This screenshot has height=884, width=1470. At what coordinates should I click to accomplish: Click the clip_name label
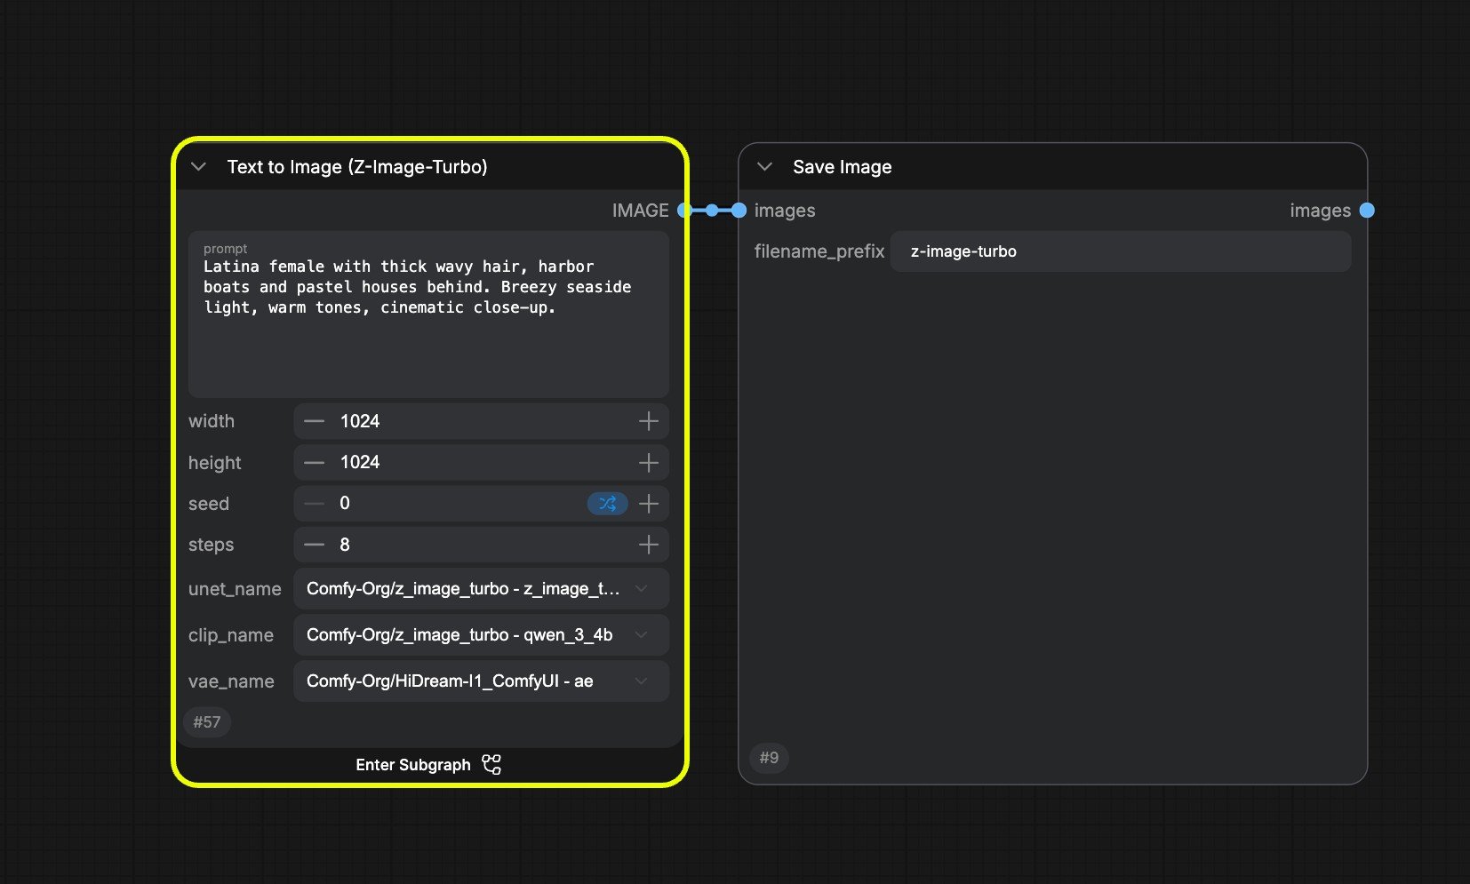(x=231, y=635)
